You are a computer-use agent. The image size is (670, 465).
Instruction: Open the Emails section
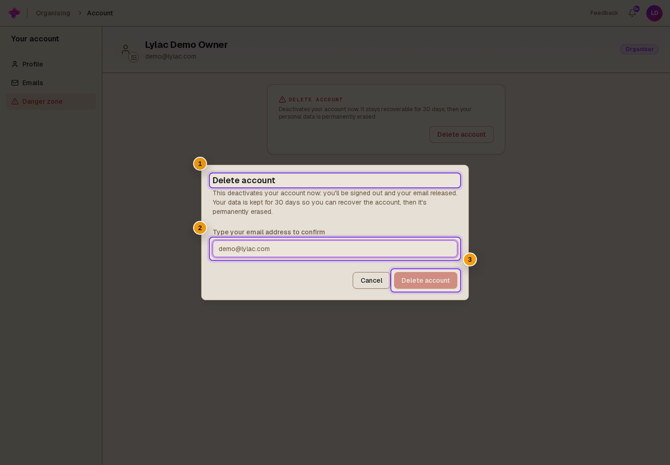coord(51,83)
